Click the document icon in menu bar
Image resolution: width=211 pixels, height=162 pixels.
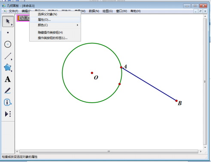(x=5, y=11)
